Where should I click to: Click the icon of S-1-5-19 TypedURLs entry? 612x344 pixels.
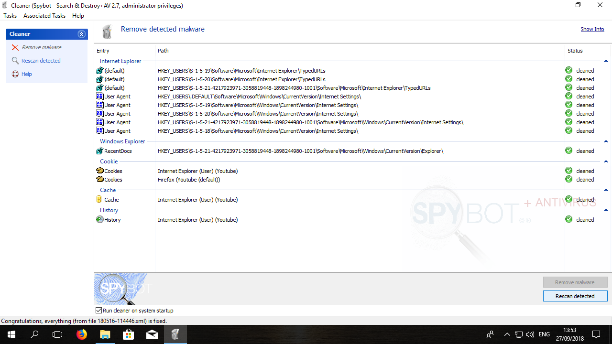(100, 71)
